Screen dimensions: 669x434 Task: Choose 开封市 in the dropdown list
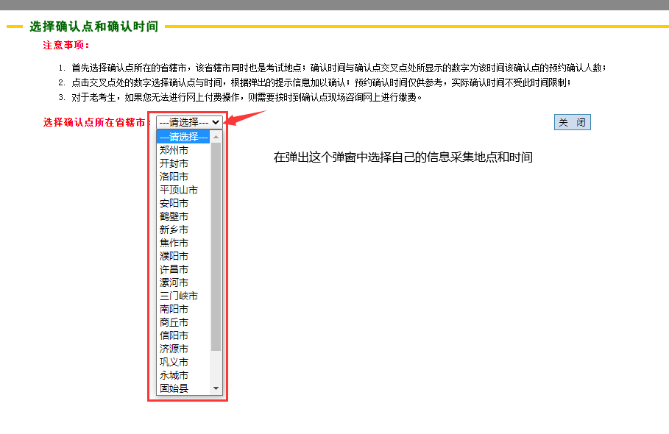coord(174,163)
